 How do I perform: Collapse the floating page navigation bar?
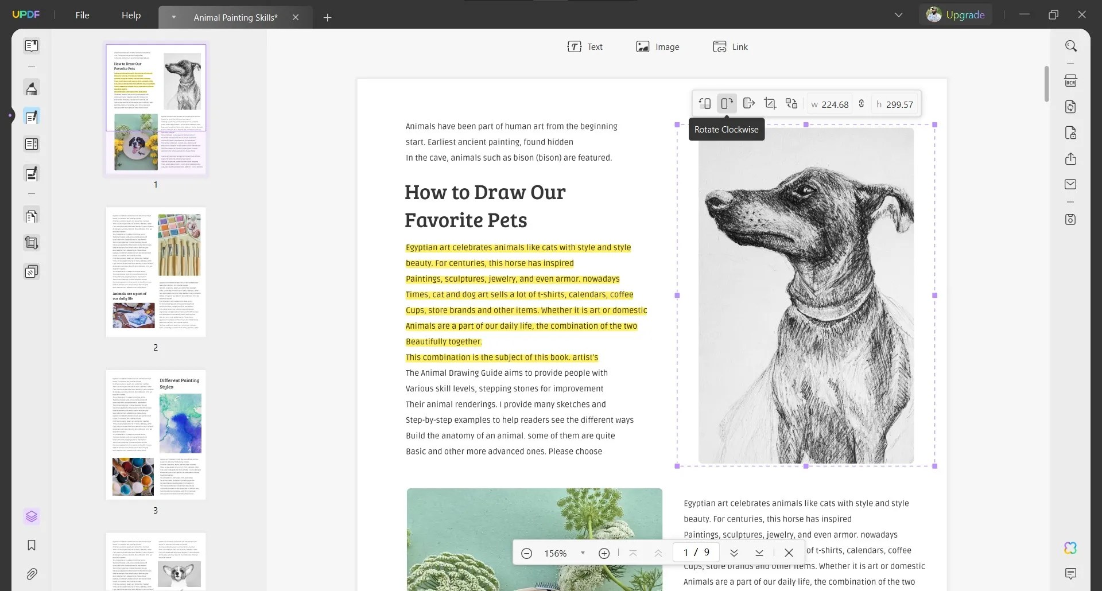tap(789, 553)
